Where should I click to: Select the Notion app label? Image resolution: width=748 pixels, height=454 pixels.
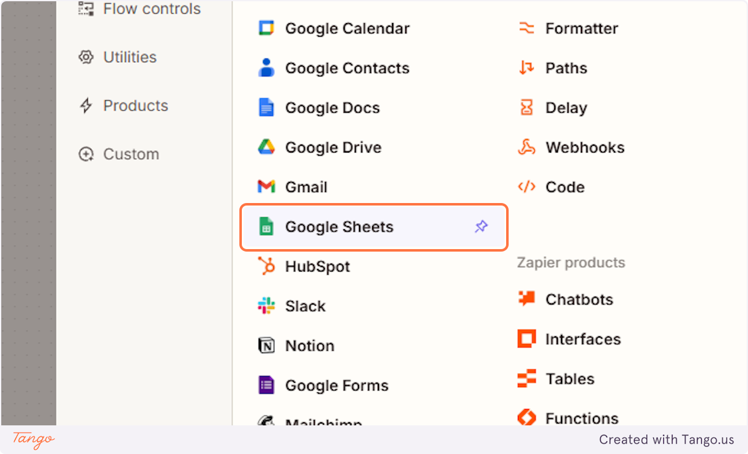pos(310,346)
